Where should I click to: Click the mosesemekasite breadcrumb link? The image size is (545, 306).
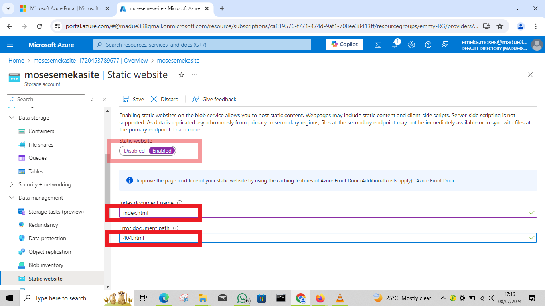coord(178,61)
